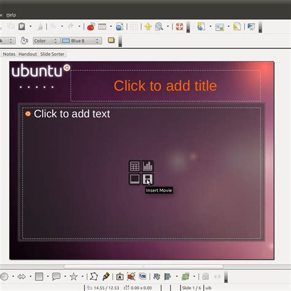Toggle the Display Grid icon
The width and height of the screenshot is (291, 291).
(134, 26)
